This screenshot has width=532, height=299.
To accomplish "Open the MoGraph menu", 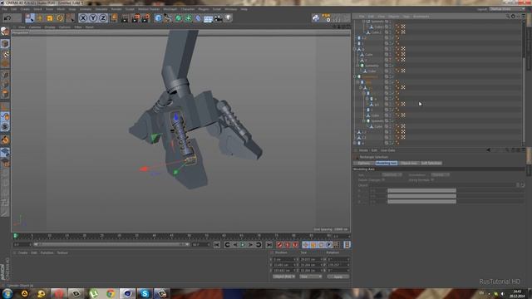I will point(170,9).
